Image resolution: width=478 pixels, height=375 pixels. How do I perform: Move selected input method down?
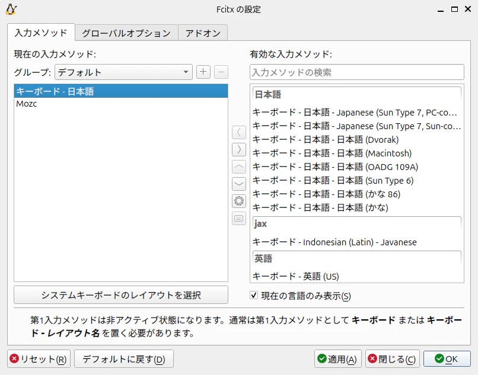coord(238,184)
